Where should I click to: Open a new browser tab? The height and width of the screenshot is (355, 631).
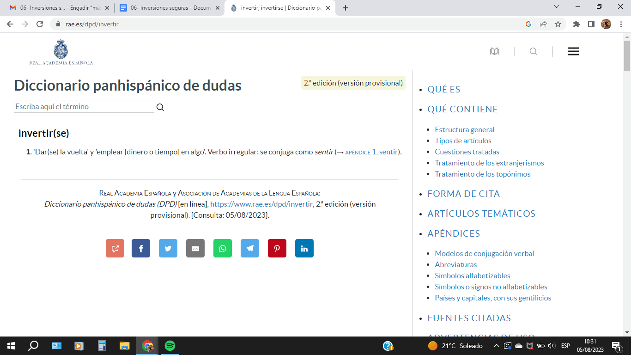[346, 8]
